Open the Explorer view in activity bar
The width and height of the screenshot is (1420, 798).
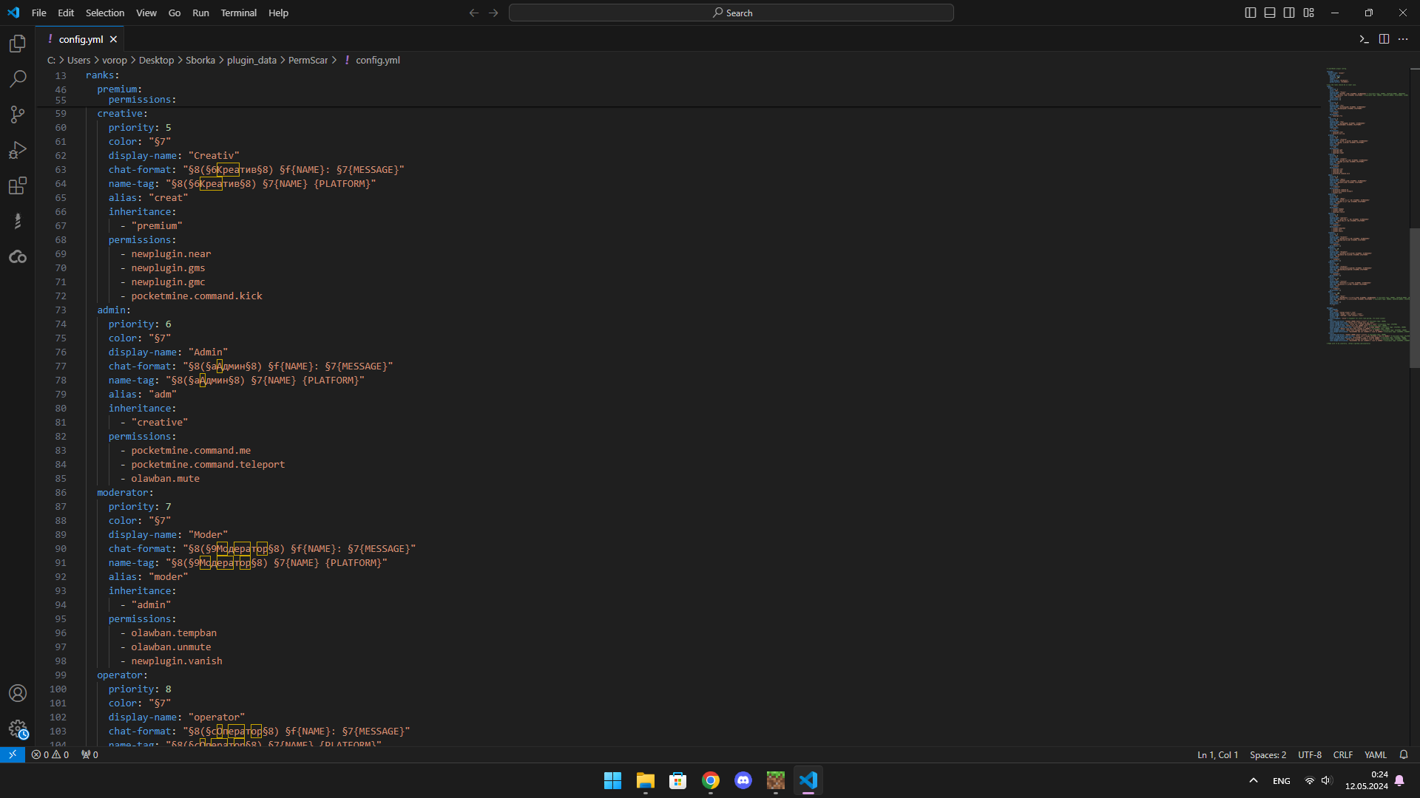tap(18, 44)
